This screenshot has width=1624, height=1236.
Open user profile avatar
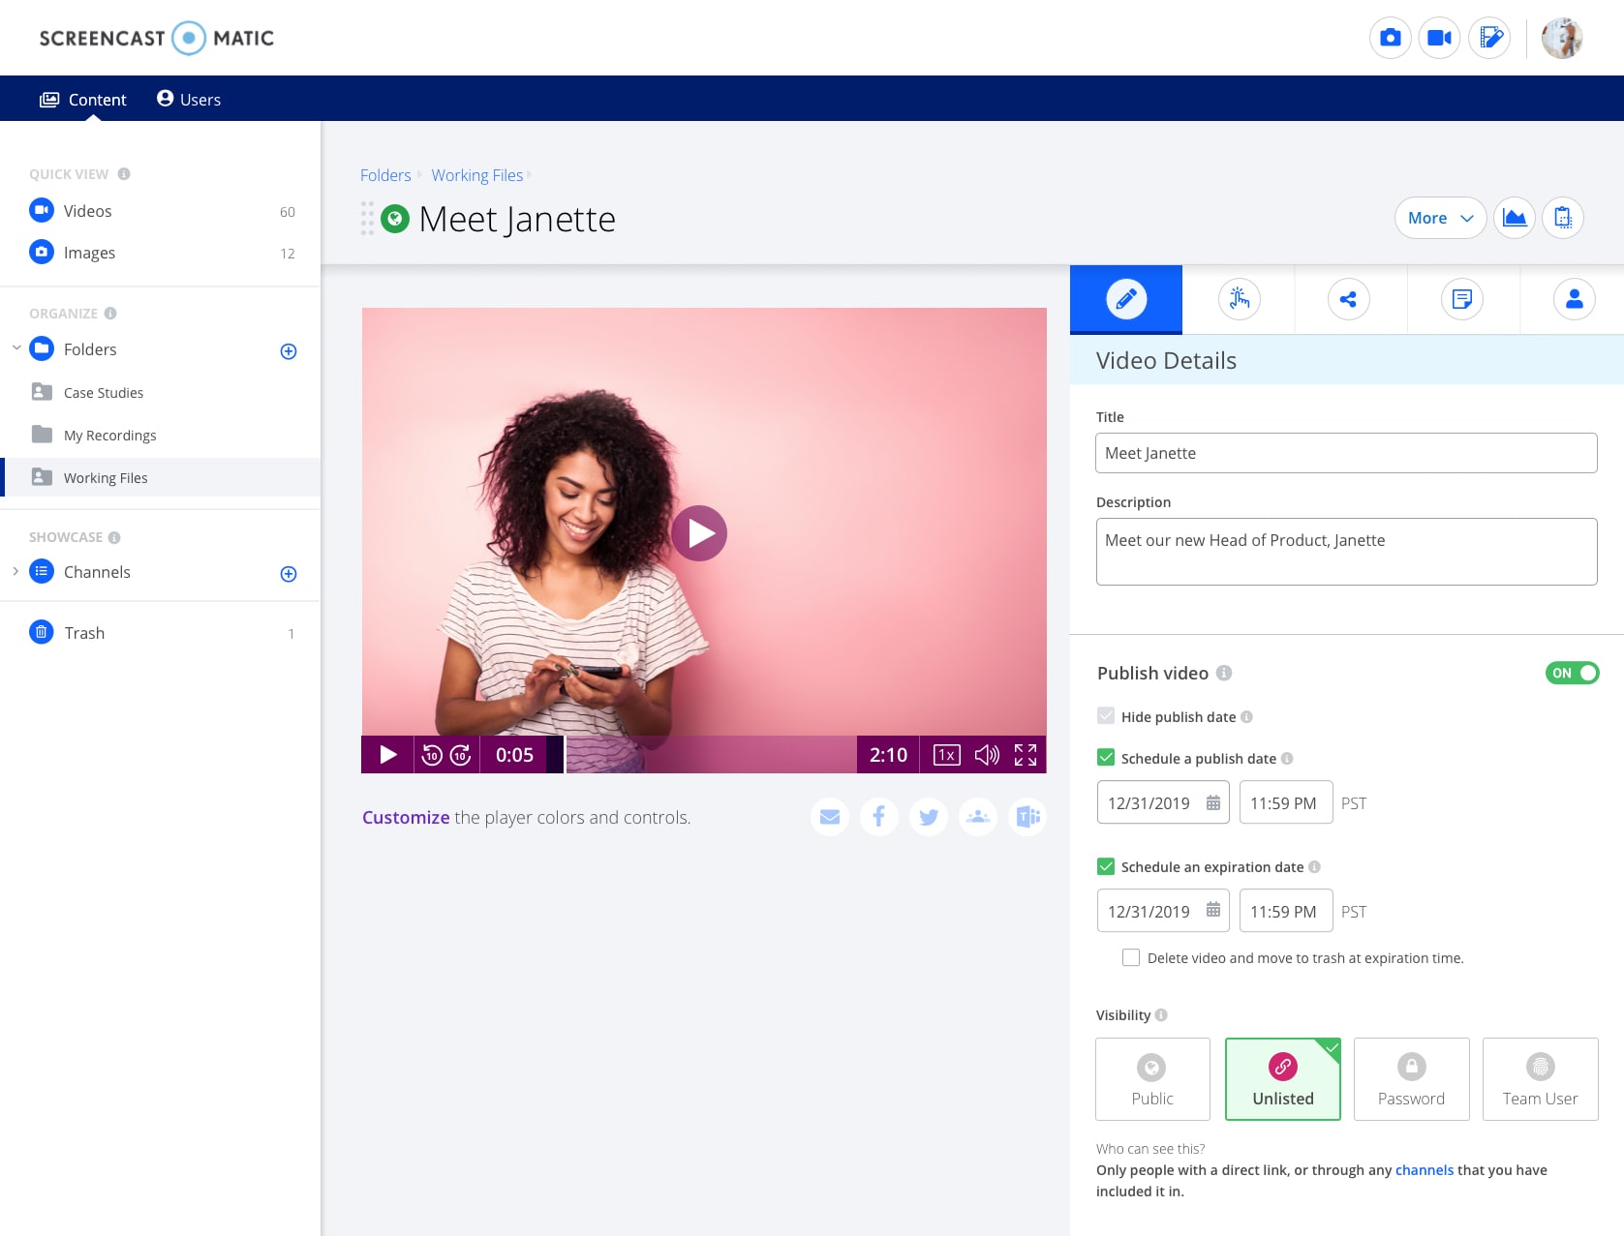(x=1561, y=38)
